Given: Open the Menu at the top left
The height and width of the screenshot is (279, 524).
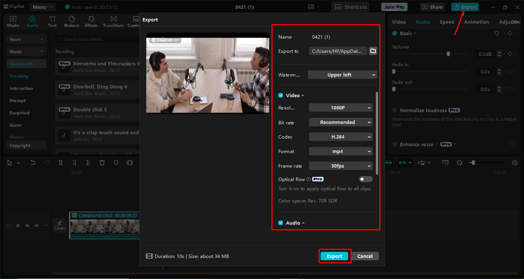Looking at the screenshot, I should click(x=42, y=7).
